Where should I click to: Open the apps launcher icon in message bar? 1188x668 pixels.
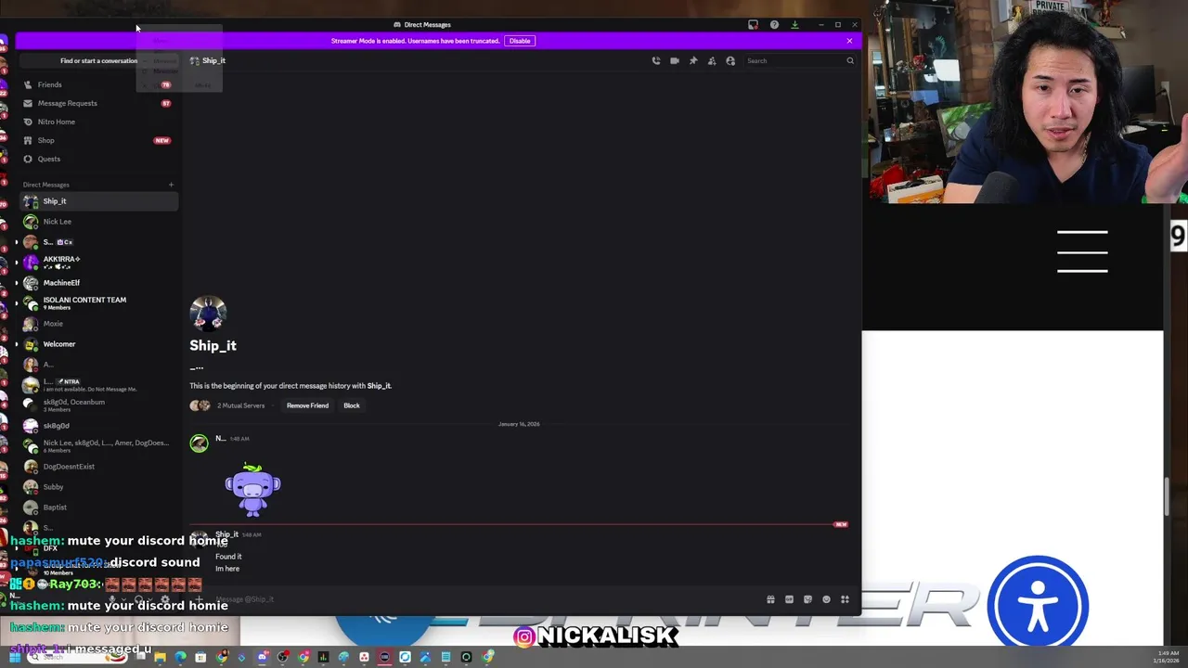click(x=845, y=599)
